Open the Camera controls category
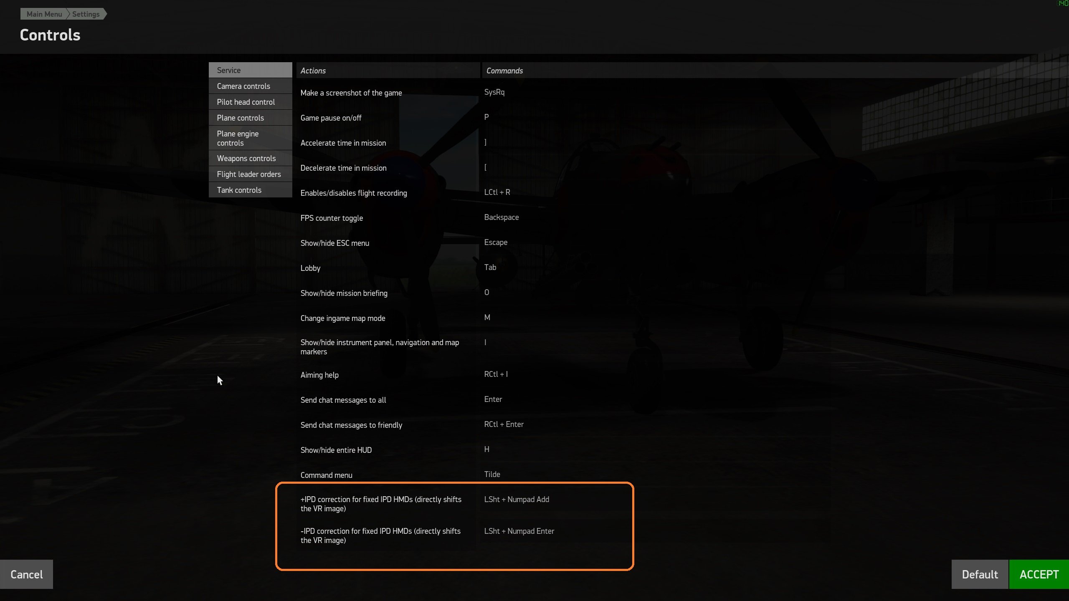This screenshot has height=601, width=1069. point(250,86)
